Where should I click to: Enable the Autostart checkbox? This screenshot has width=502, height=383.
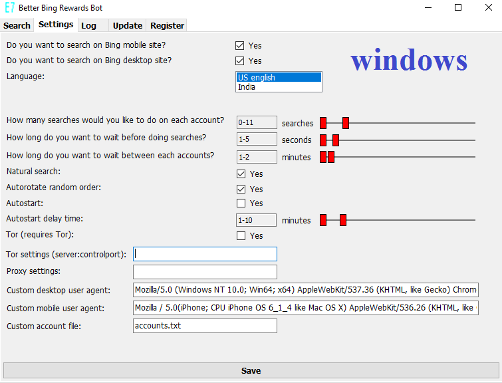(241, 203)
